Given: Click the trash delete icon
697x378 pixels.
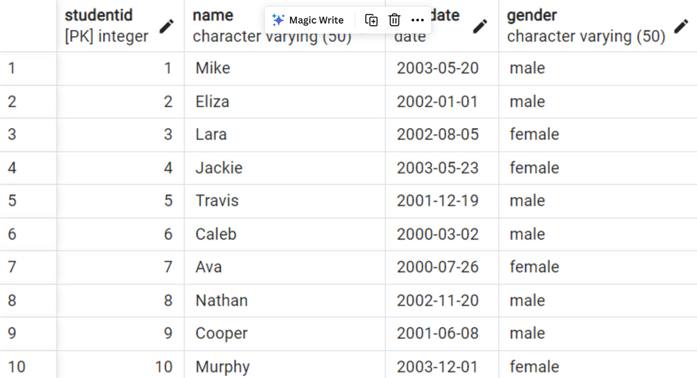Looking at the screenshot, I should tap(395, 20).
